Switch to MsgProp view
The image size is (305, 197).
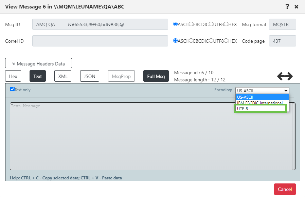pos(121,76)
